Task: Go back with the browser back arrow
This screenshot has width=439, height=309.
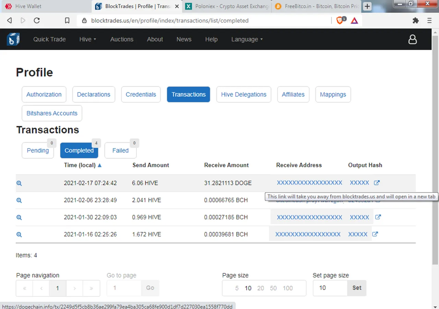Action: click(x=9, y=21)
